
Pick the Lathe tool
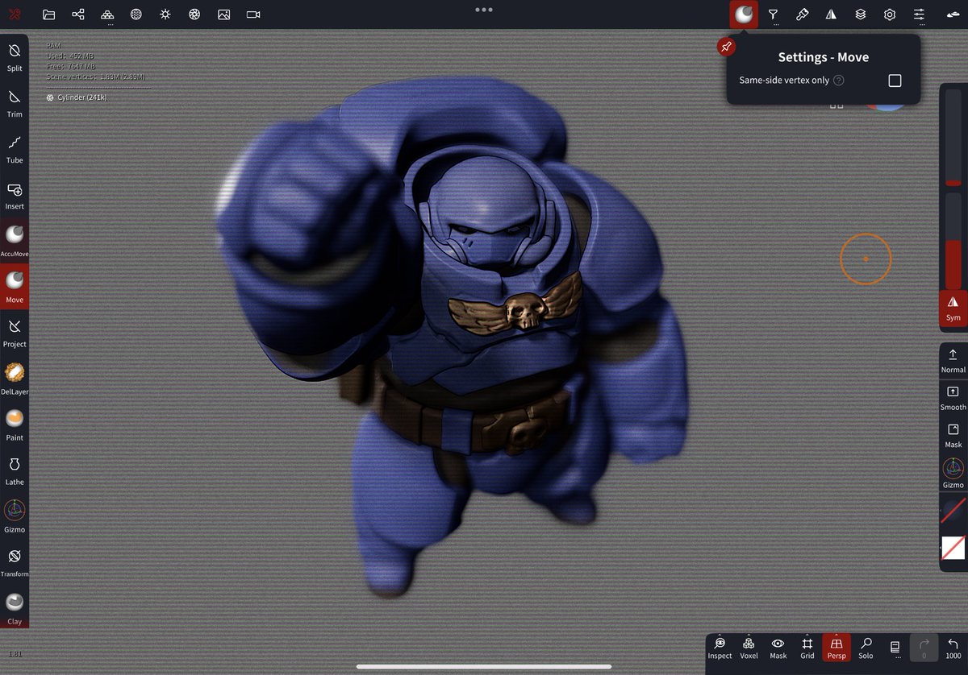tap(15, 470)
